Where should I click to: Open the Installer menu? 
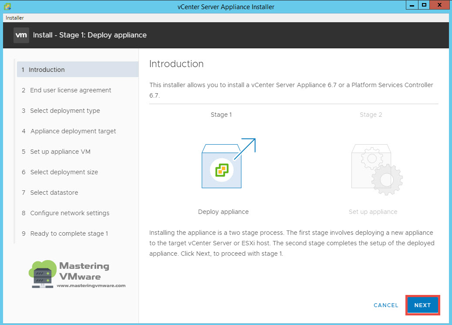(x=15, y=18)
